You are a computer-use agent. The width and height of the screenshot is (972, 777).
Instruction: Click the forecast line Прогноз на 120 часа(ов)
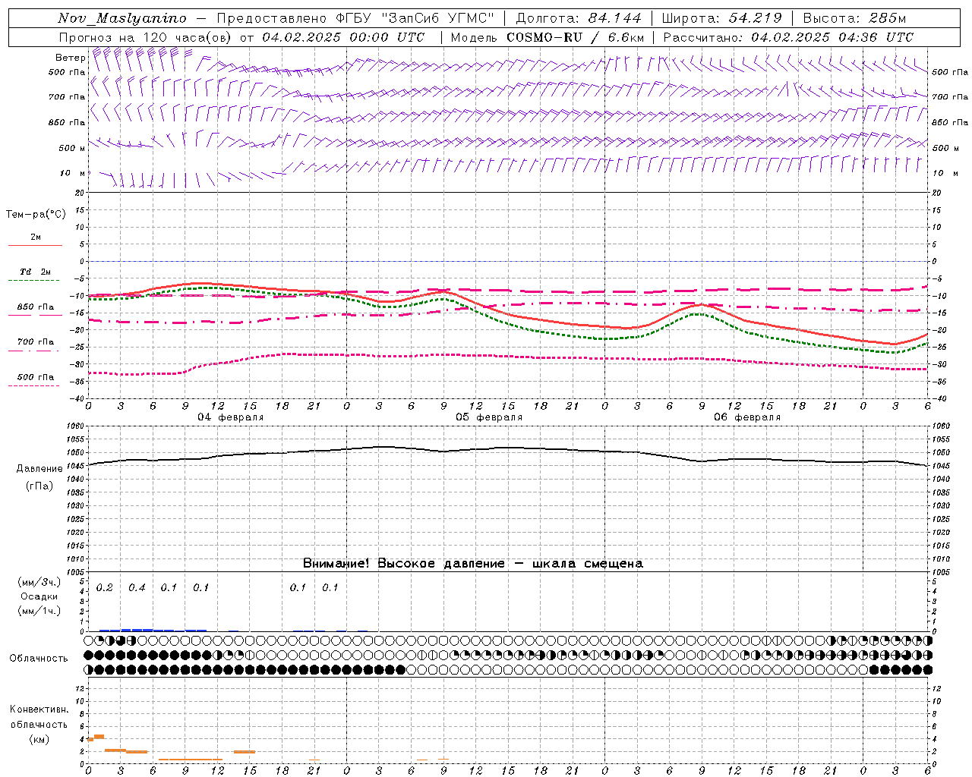click(146, 37)
